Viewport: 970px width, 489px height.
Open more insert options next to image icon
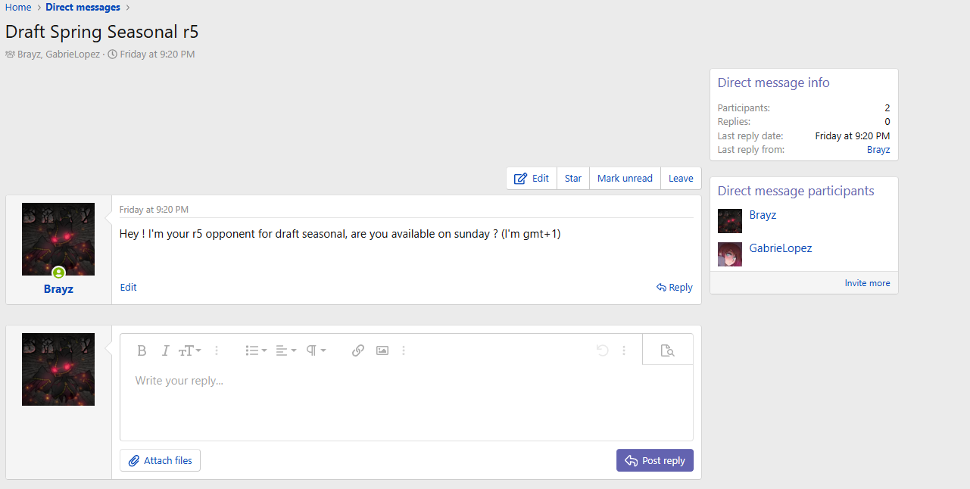pyautogui.click(x=404, y=350)
